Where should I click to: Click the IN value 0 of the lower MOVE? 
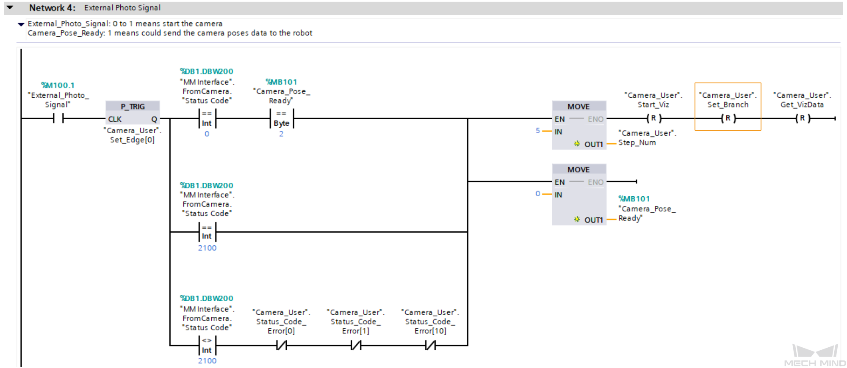point(538,194)
